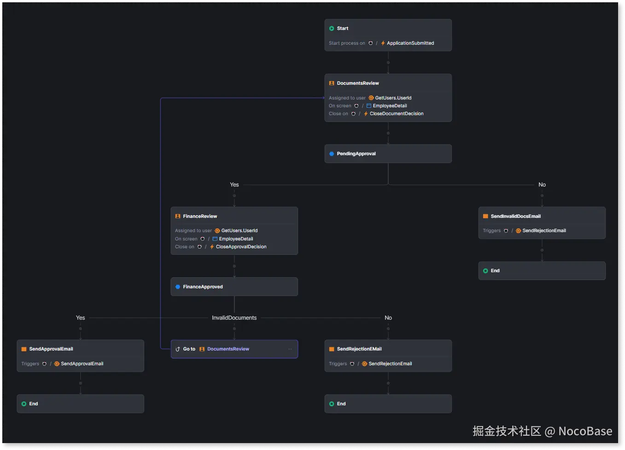Screen dimensions: 625x450
Task: Click the cycle icon next to Close on in DocumentsReview
Action: (x=353, y=113)
